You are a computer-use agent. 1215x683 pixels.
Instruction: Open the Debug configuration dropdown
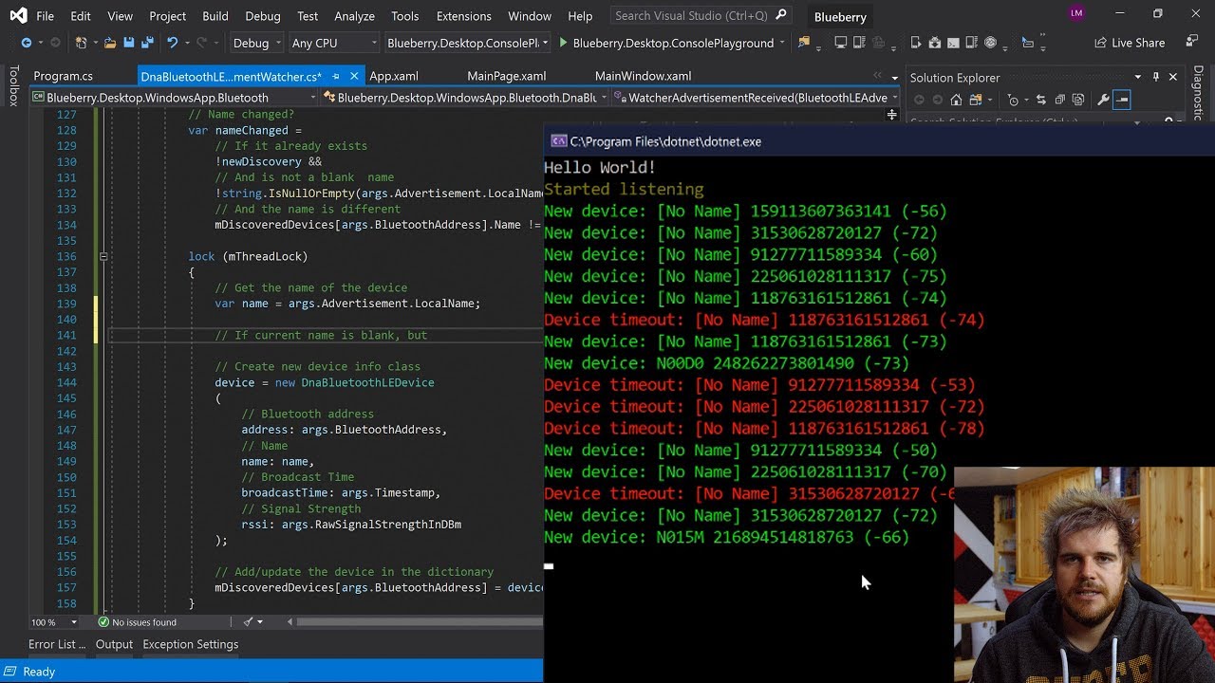[x=256, y=43]
